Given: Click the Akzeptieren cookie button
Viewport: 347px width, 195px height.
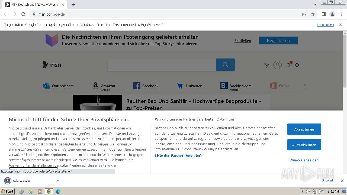Looking at the screenshot, I should [x=304, y=129].
